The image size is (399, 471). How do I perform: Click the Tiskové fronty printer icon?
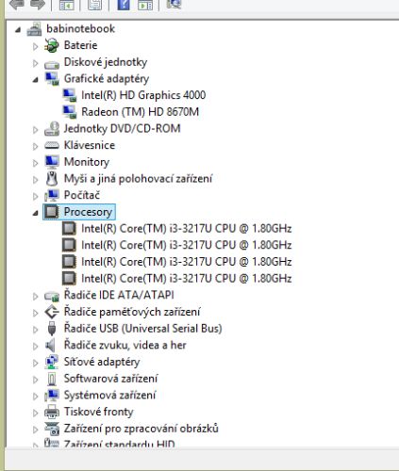52,412
